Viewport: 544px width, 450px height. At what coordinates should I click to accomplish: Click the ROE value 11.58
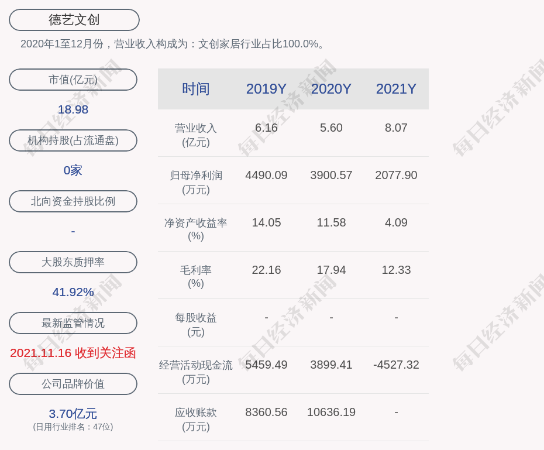pos(331,222)
